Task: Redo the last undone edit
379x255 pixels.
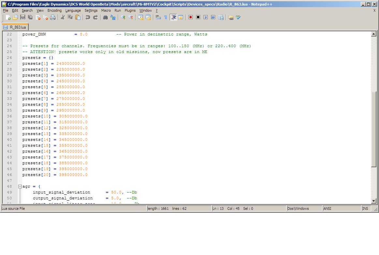Action: tap(95, 17)
